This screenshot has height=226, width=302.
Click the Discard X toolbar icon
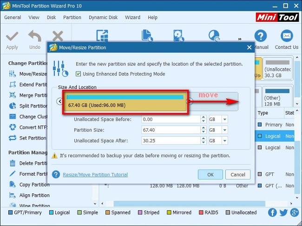58,36
